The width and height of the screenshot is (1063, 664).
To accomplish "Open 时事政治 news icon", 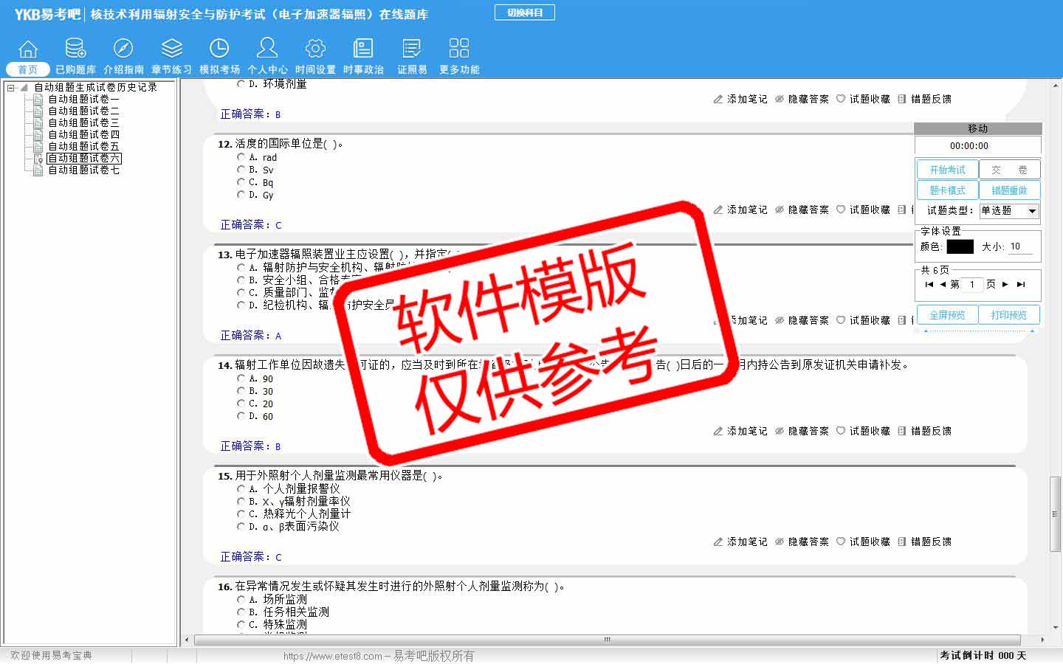I will point(363,49).
